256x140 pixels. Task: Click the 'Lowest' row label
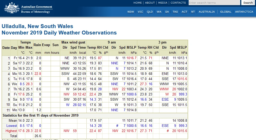12,126
